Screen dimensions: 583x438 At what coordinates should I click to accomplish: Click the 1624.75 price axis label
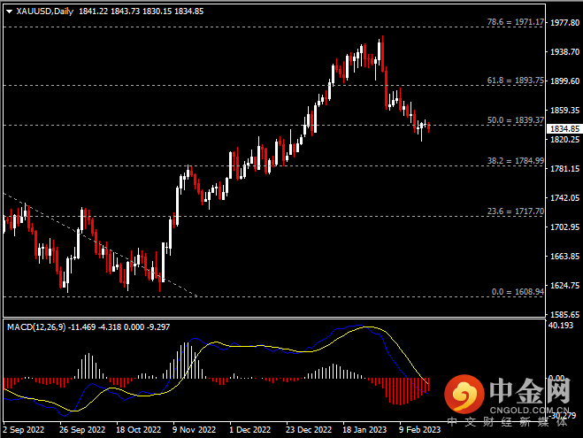(x=564, y=286)
